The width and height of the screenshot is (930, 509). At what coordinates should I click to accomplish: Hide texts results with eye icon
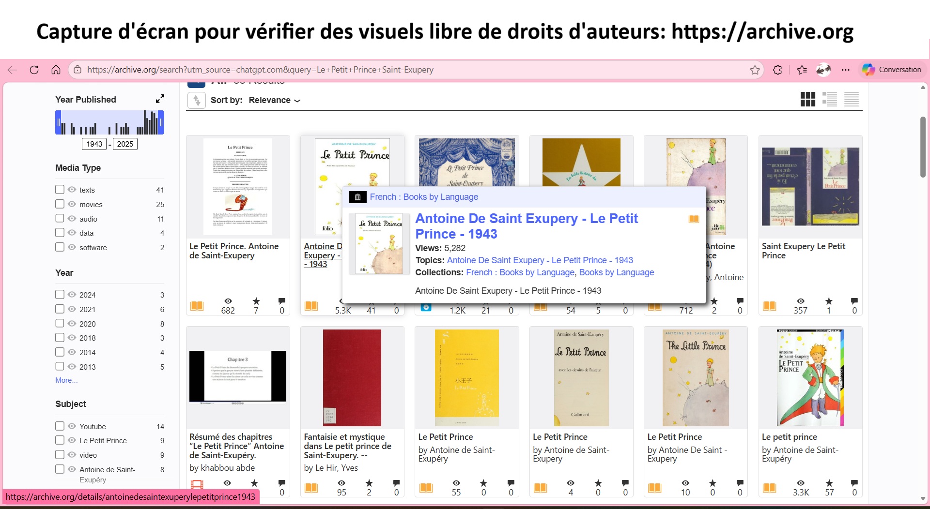pos(72,190)
